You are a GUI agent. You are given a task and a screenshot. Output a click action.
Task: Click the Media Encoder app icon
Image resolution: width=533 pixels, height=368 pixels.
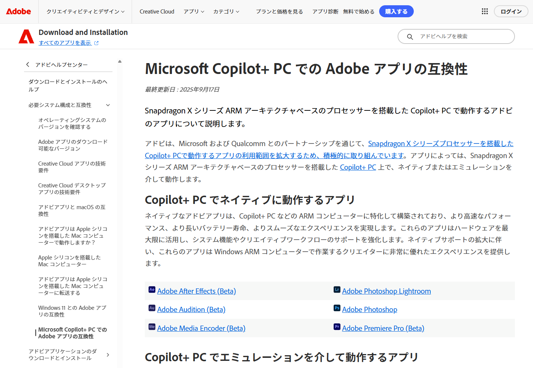(152, 327)
